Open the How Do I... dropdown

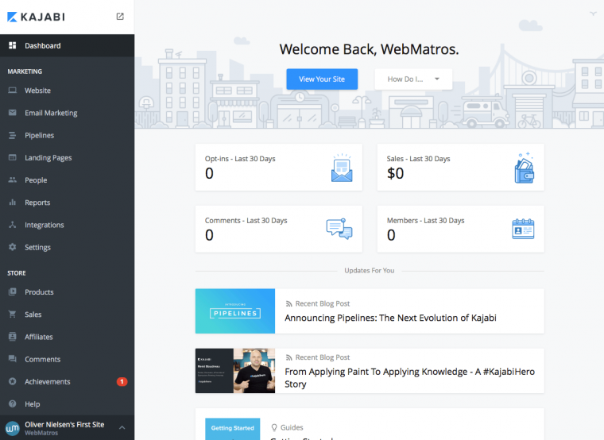(x=413, y=79)
